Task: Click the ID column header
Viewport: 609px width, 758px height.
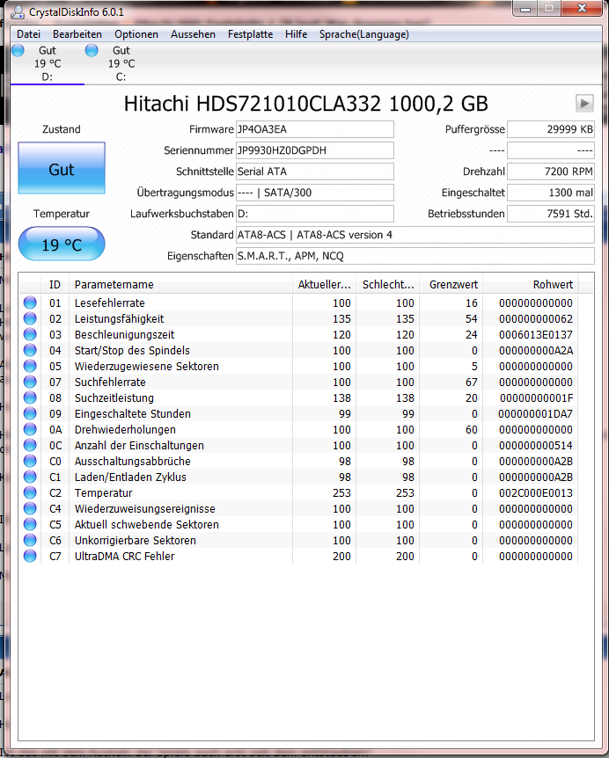Action: pyautogui.click(x=55, y=285)
